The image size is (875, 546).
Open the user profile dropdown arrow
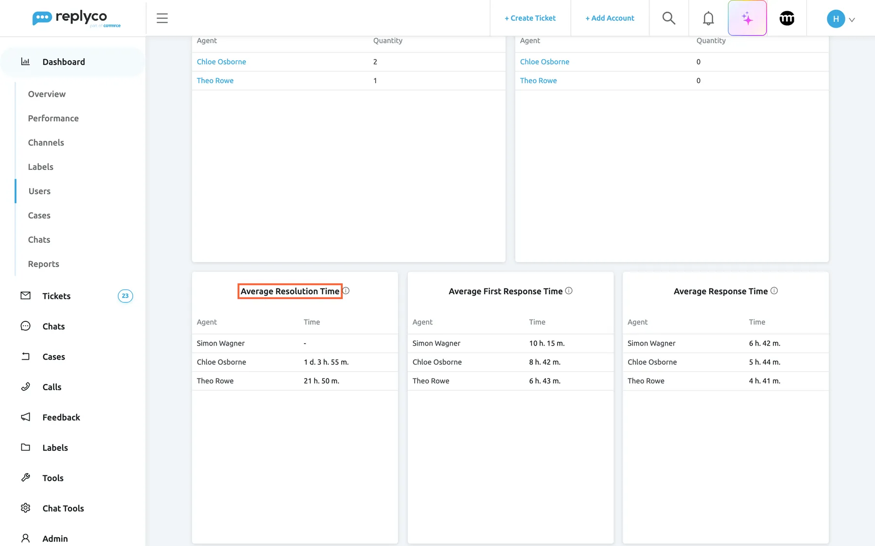[852, 20]
